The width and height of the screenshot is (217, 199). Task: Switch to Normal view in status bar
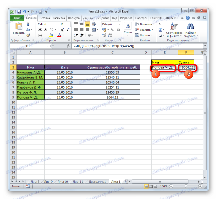146,186
